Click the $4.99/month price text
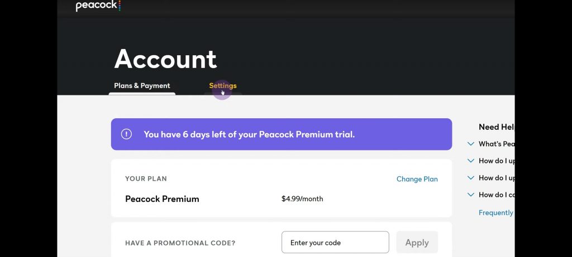This screenshot has width=572, height=257. [302, 199]
